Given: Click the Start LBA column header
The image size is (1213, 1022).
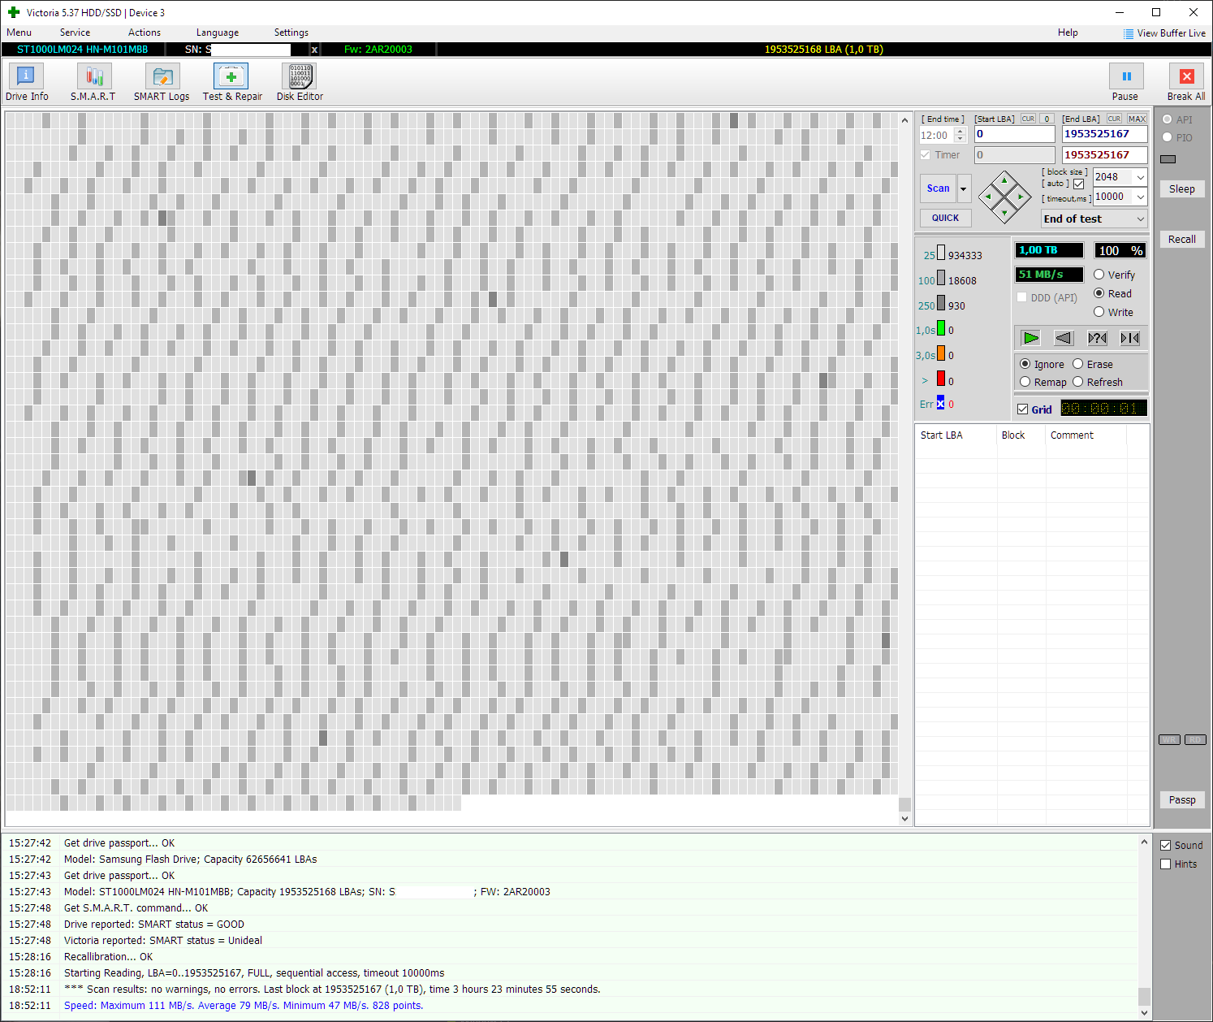Looking at the screenshot, I should [x=956, y=435].
